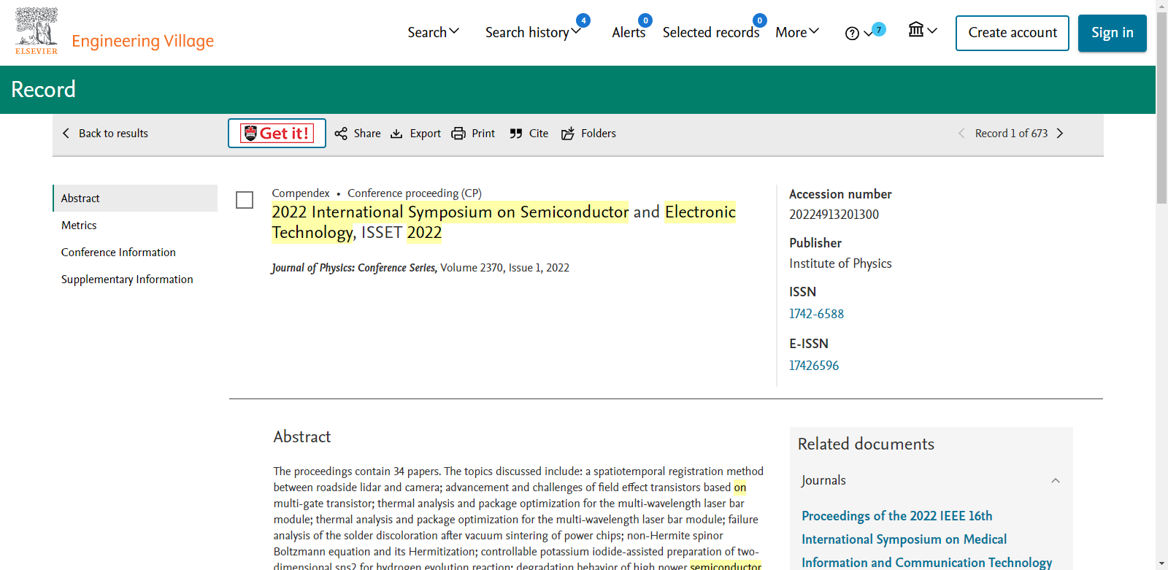Click the Cite toolbar label
Screen dimensions: 1168x570
(x=539, y=134)
